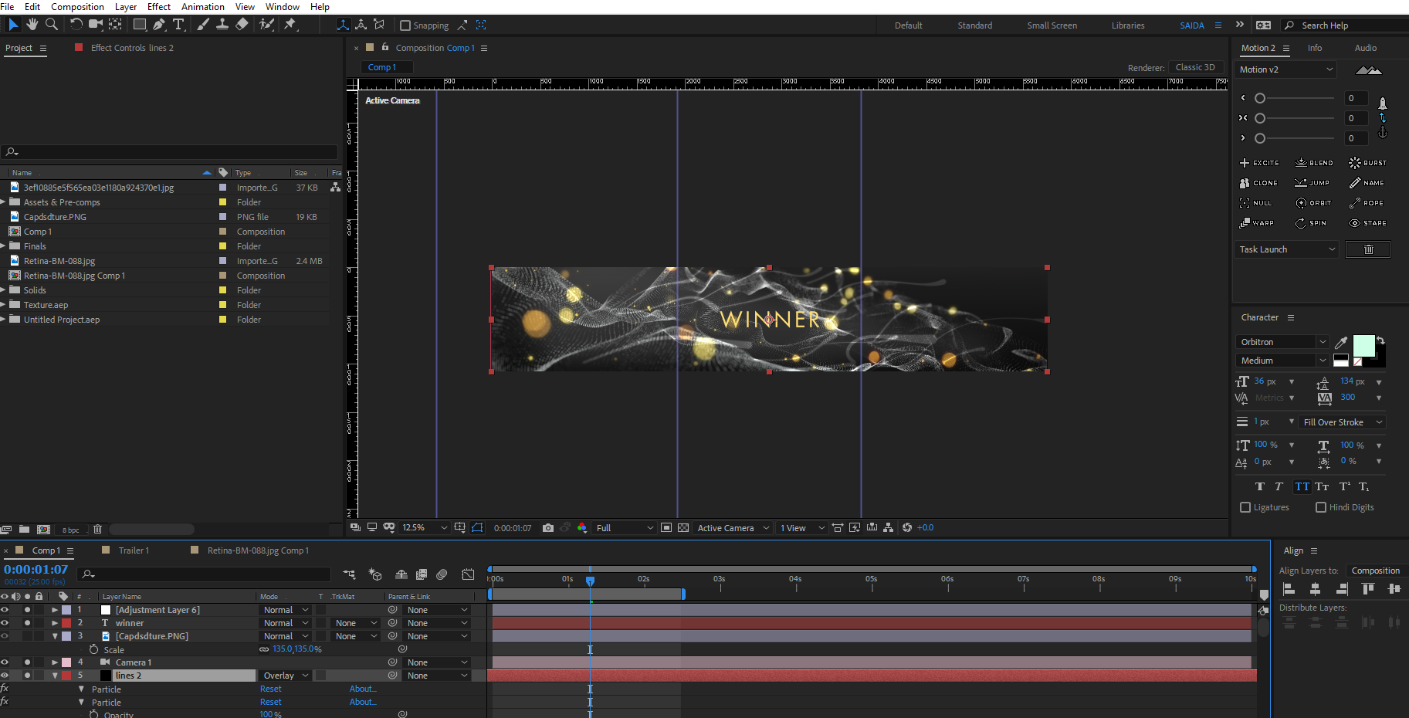1409x718 pixels.
Task: Hide the Camera 1 layer
Action: [5, 662]
